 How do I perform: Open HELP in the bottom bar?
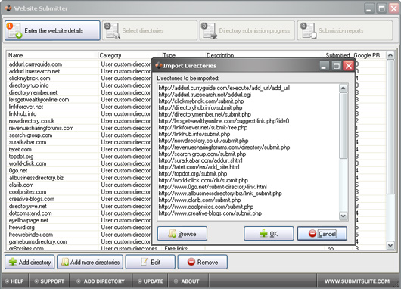coord(14,281)
